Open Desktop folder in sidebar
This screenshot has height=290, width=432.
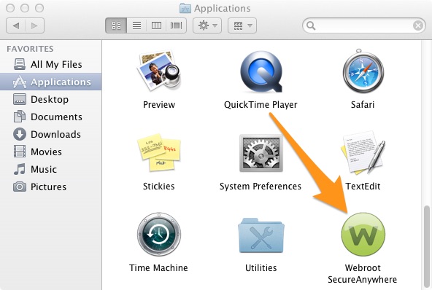tap(50, 99)
